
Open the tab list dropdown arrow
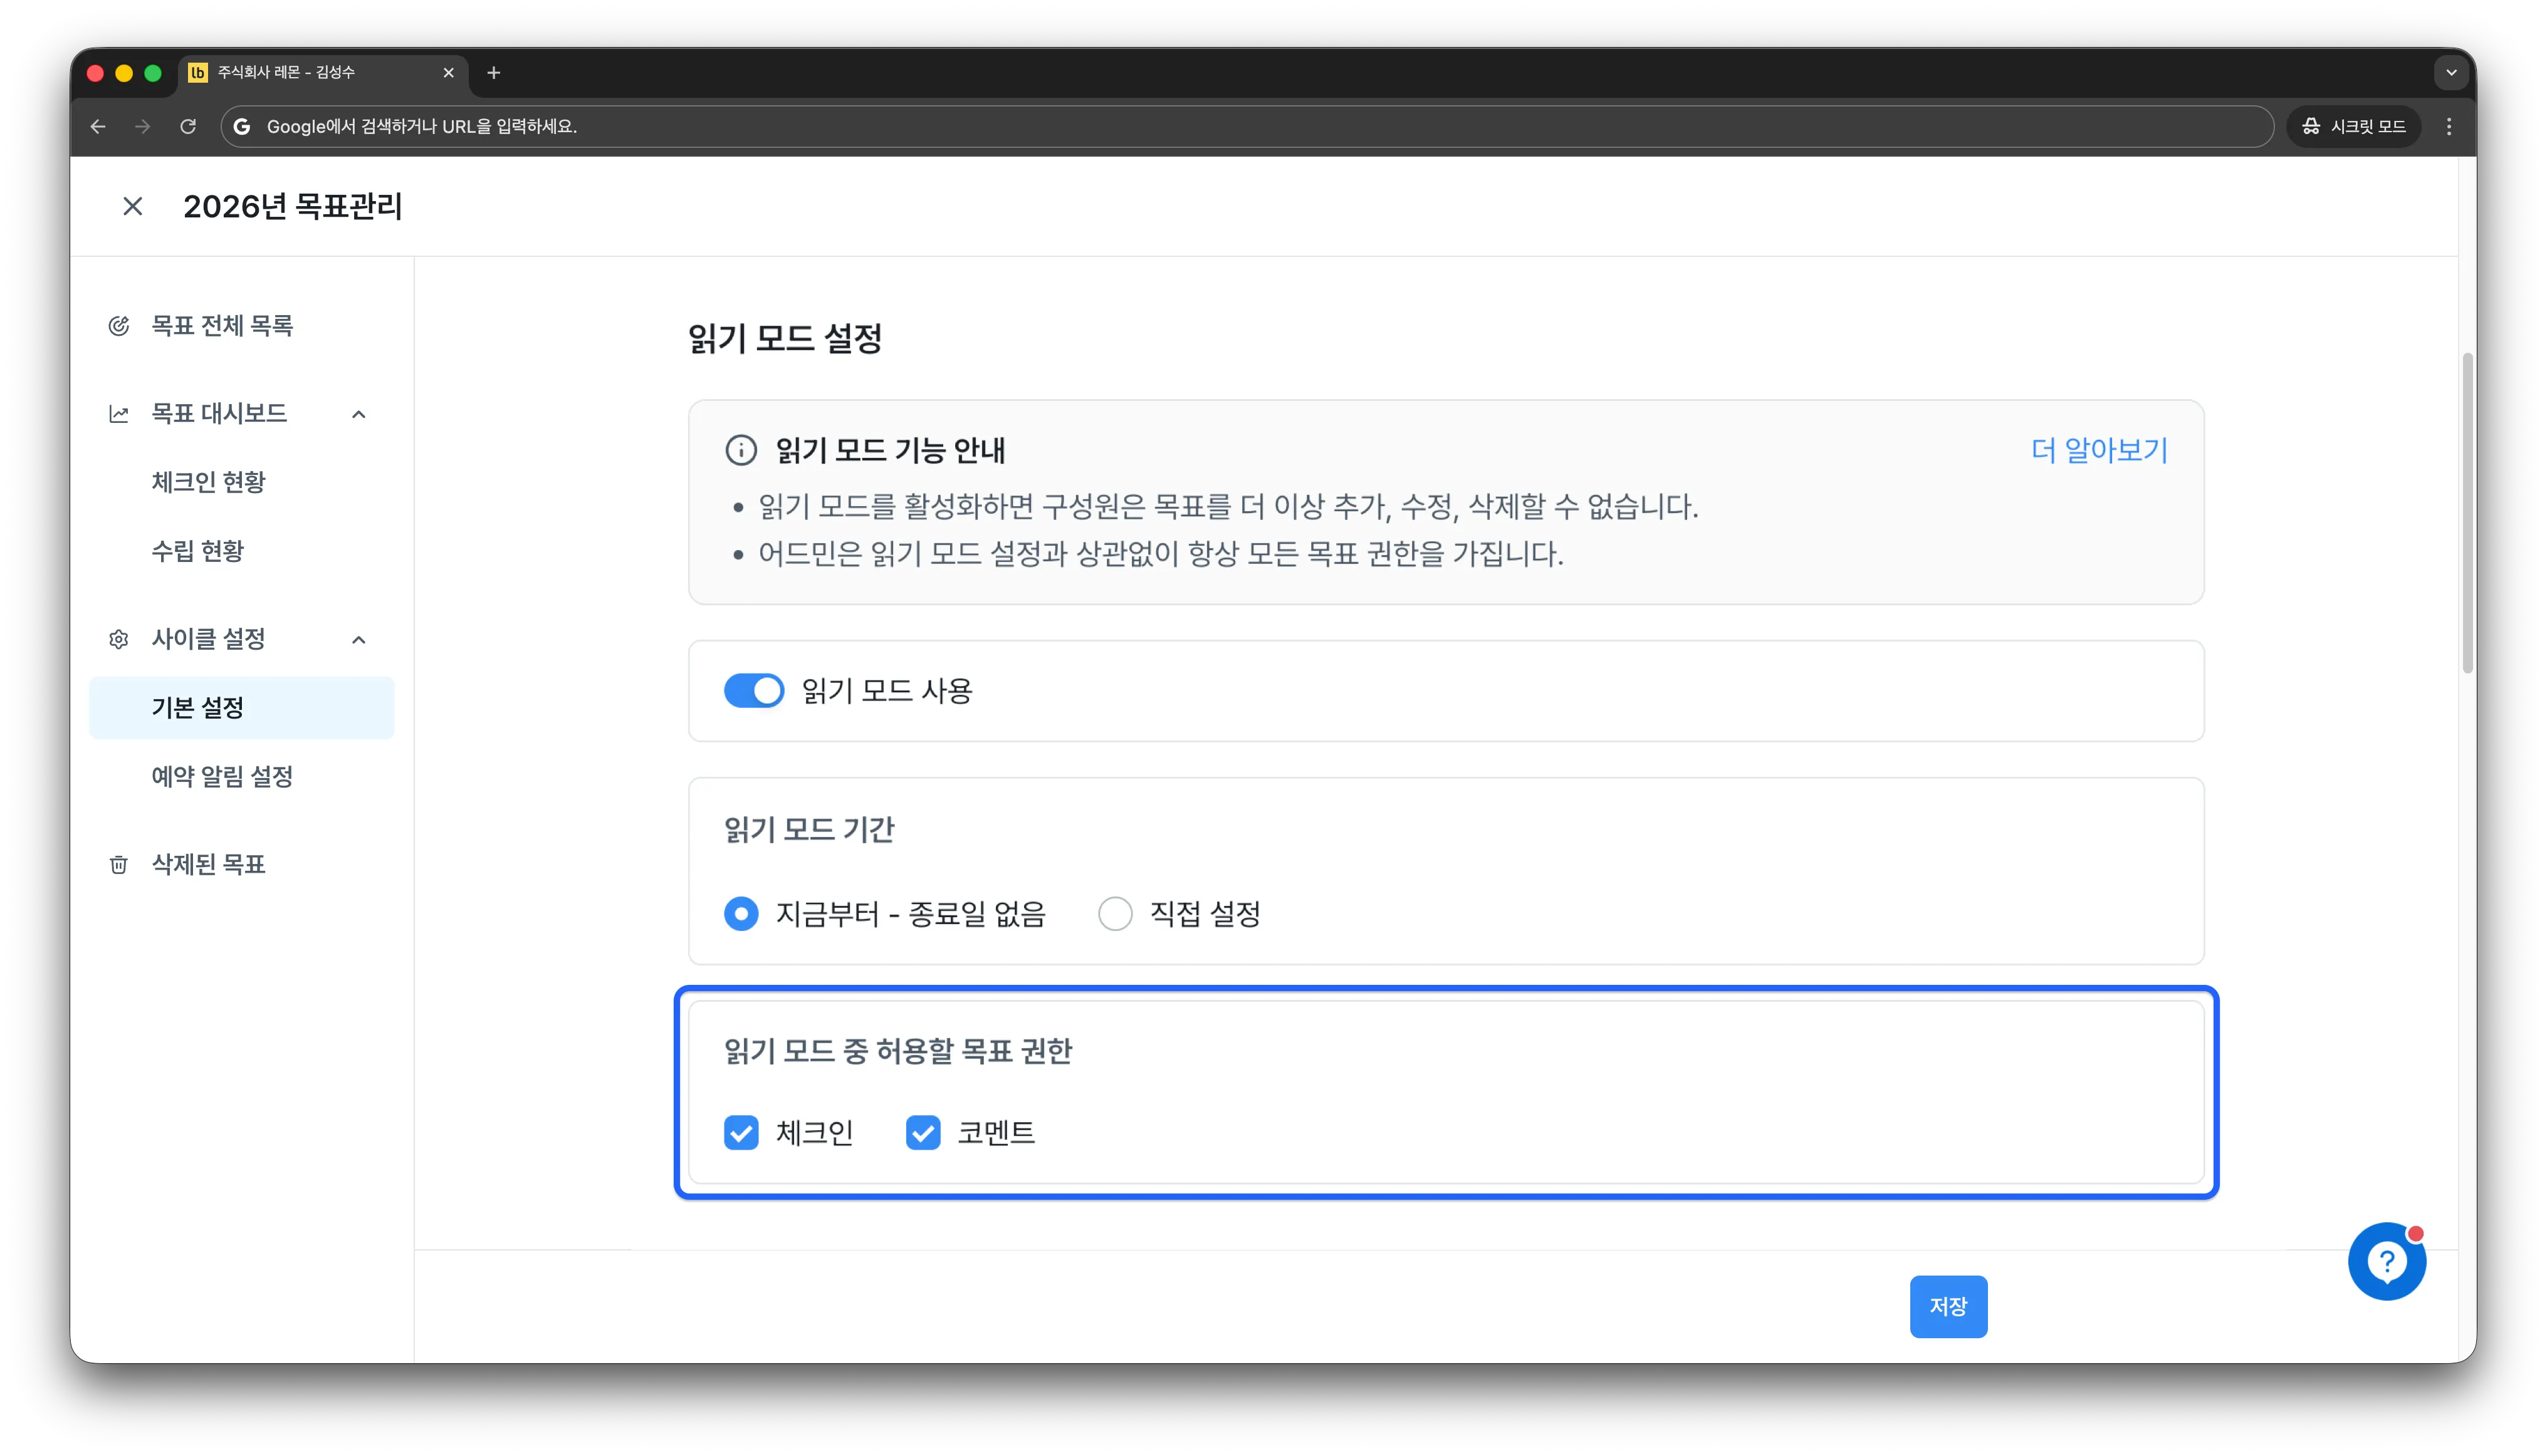click(x=2451, y=72)
